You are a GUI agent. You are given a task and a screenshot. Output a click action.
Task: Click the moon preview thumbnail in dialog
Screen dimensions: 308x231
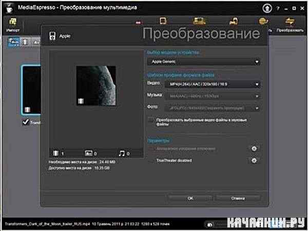96,86
